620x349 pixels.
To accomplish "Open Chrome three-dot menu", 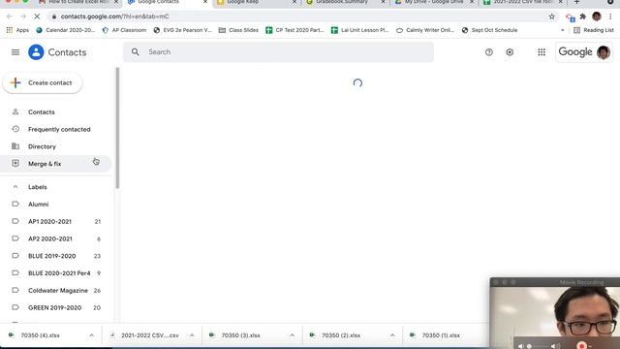I will (610, 16).
